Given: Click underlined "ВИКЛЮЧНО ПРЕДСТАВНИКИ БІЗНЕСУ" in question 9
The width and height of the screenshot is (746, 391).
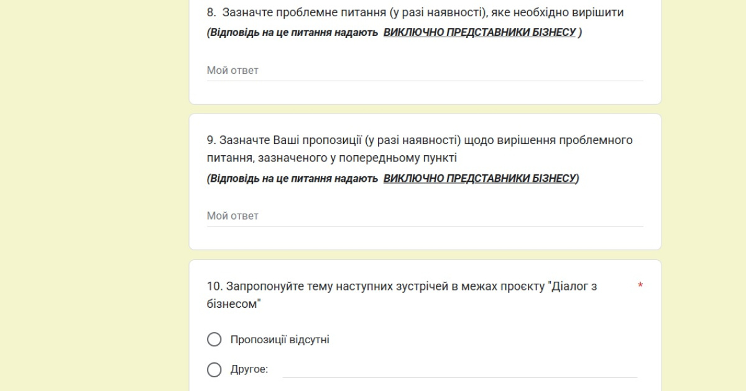Looking at the screenshot, I should [479, 178].
